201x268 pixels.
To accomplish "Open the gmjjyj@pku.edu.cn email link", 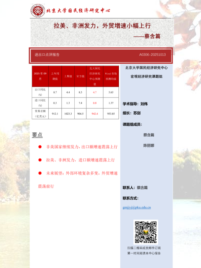I will pyautogui.click(x=137, y=207).
